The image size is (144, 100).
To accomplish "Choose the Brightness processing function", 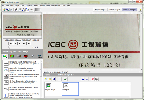I will point(21,89).
